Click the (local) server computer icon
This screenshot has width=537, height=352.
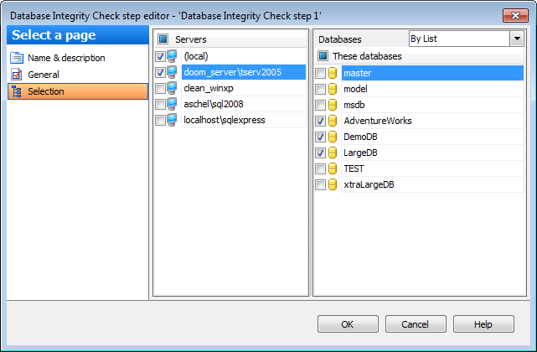point(172,56)
